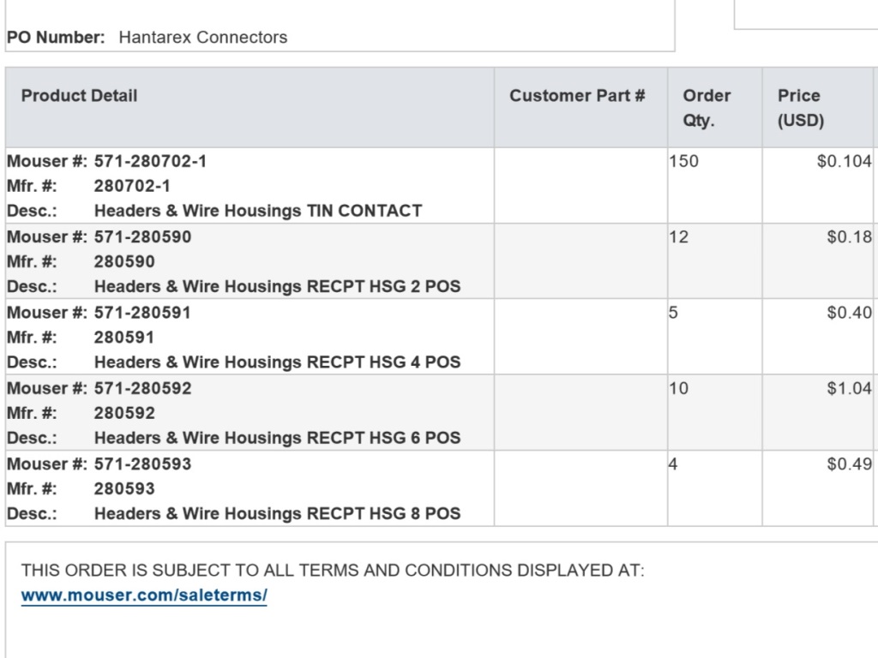Select Mouser number 571-280591
Screen dimensions: 878x658
pyautogui.click(x=142, y=313)
